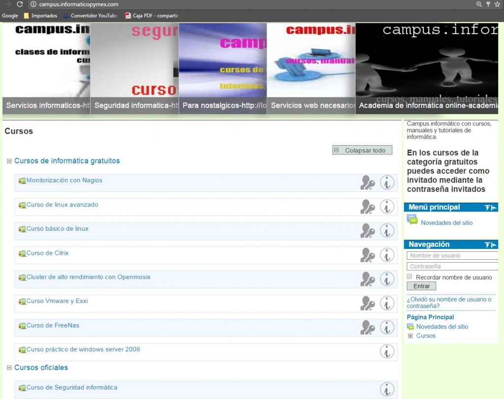Open the Convertidor YouTube bookmark
504x399 pixels.
(91, 16)
